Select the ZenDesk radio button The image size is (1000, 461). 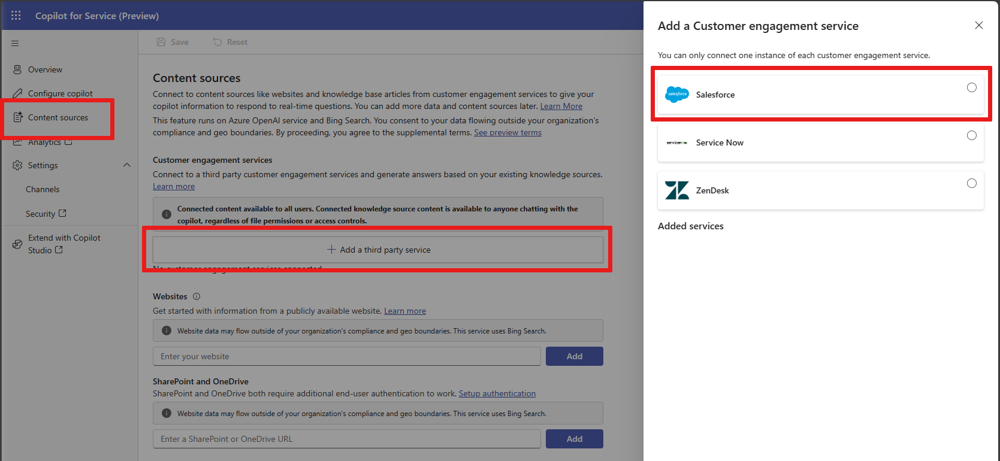pyautogui.click(x=972, y=183)
